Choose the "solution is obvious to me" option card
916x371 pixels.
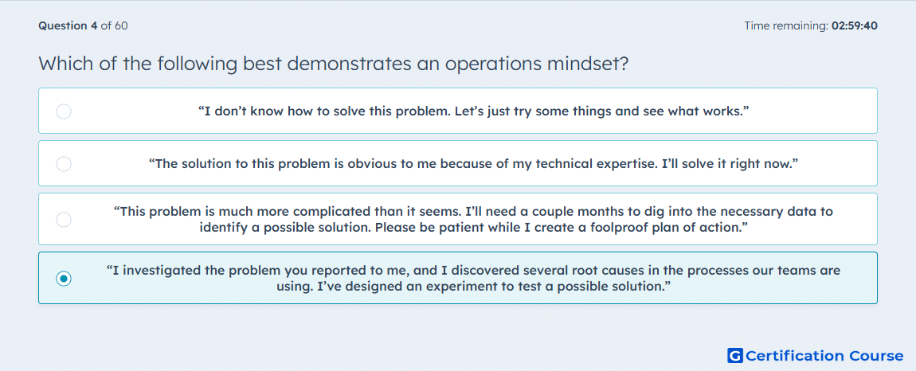[457, 163]
